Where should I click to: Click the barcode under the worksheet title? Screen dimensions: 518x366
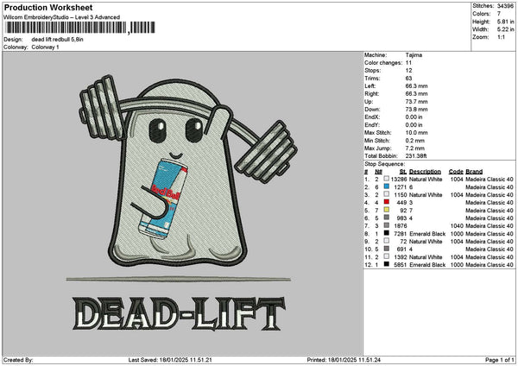pos(79,28)
